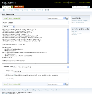Screen dimensions: 92x98
Task: Click the Link to File input field
Action: (41, 79)
